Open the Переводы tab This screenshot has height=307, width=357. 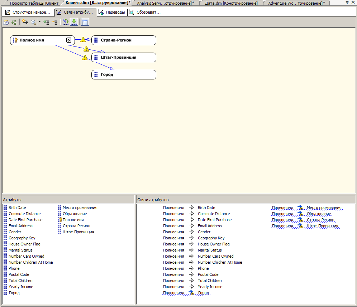tap(112, 12)
